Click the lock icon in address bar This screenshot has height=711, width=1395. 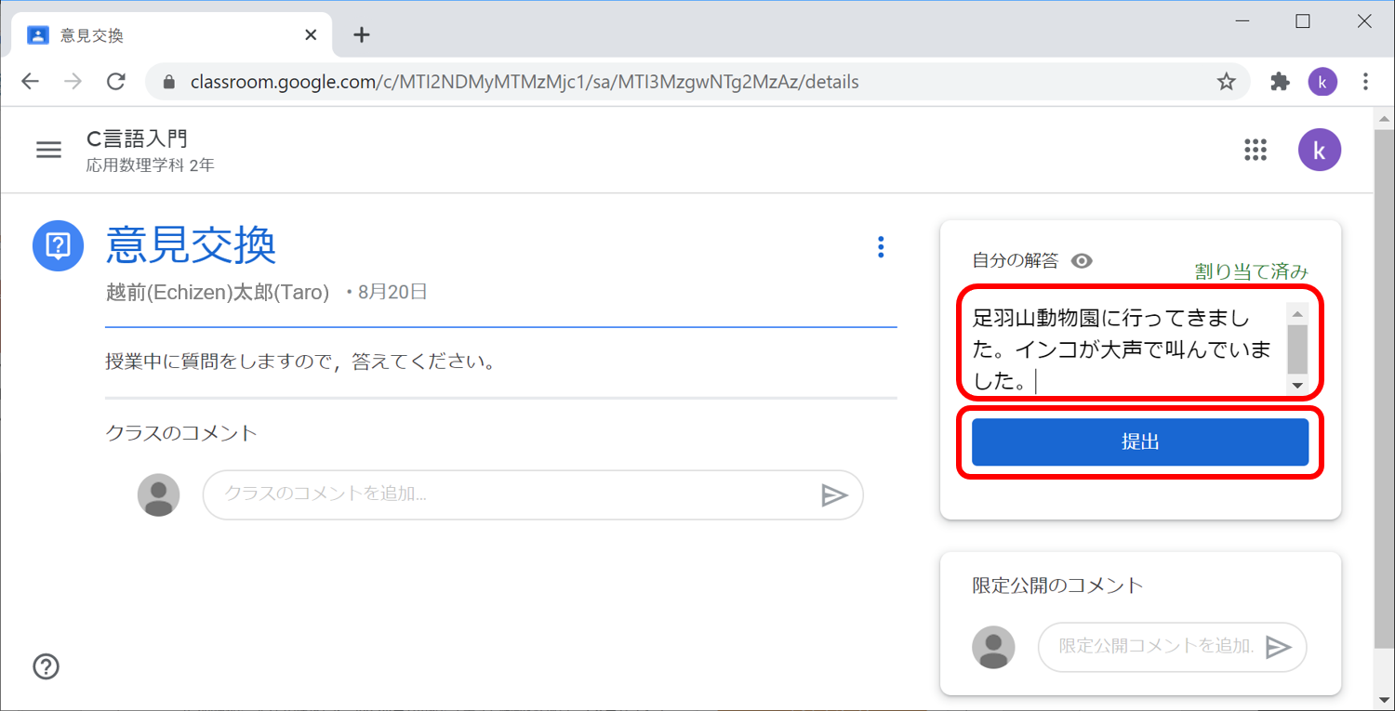tap(168, 82)
